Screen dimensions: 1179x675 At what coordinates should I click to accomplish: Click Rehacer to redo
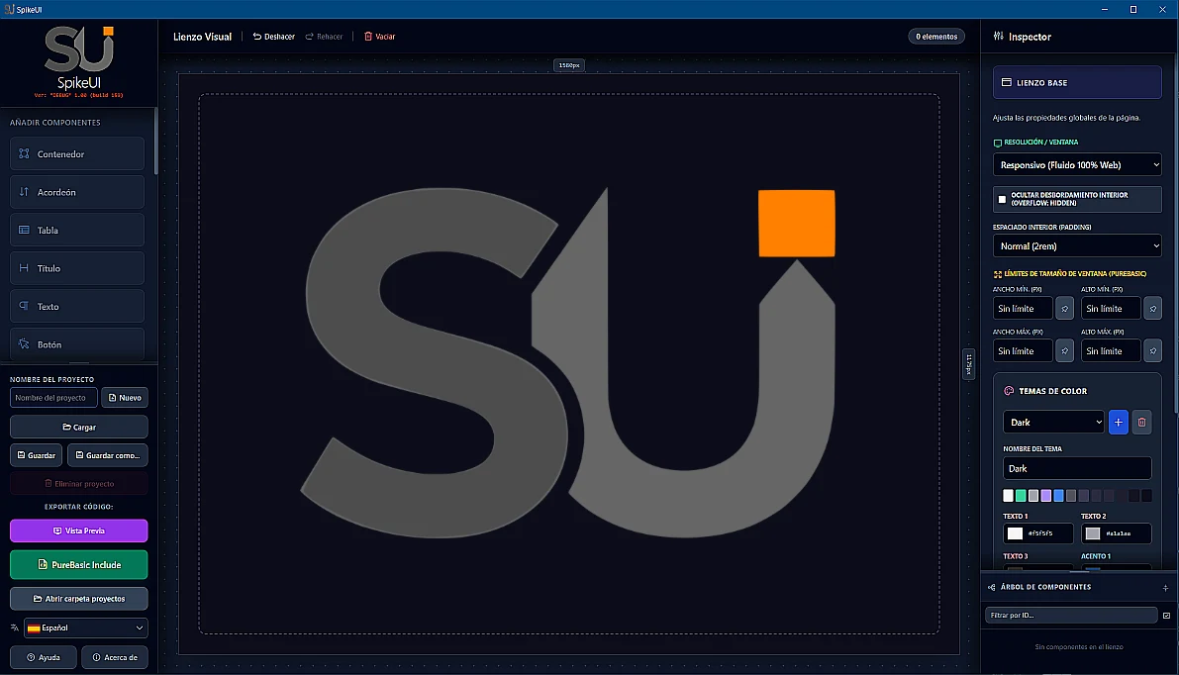tap(324, 36)
